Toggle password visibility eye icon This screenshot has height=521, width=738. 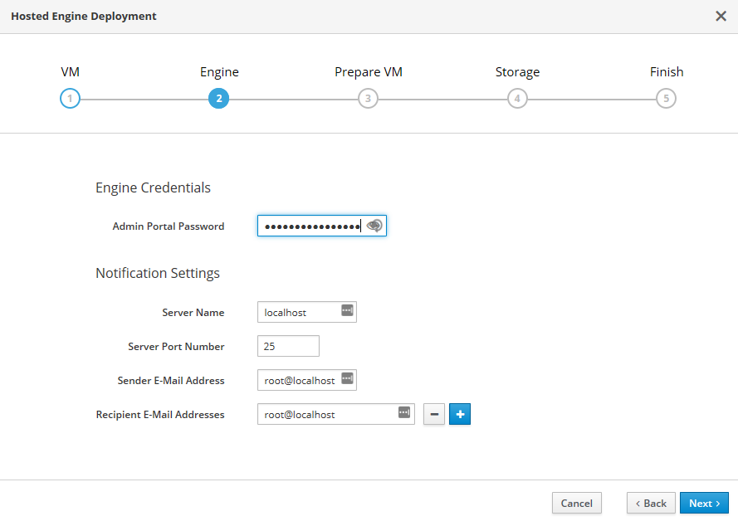click(x=374, y=226)
